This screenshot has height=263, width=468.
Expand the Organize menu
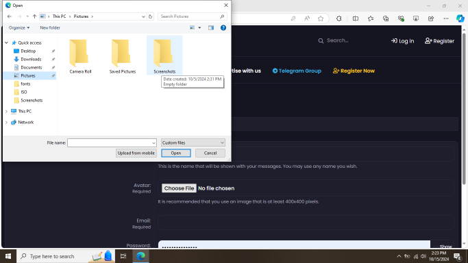click(x=19, y=27)
